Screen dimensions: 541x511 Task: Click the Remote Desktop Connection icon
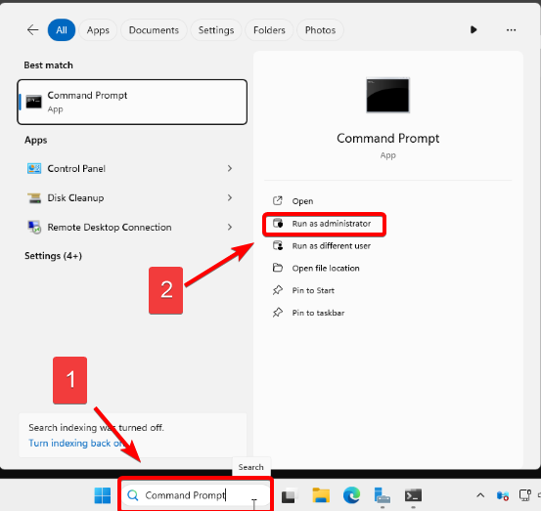coord(34,227)
